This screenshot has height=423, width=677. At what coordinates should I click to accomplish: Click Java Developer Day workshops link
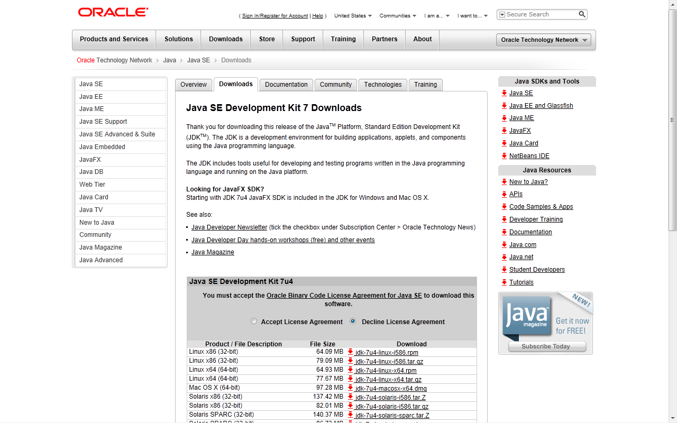(x=283, y=240)
